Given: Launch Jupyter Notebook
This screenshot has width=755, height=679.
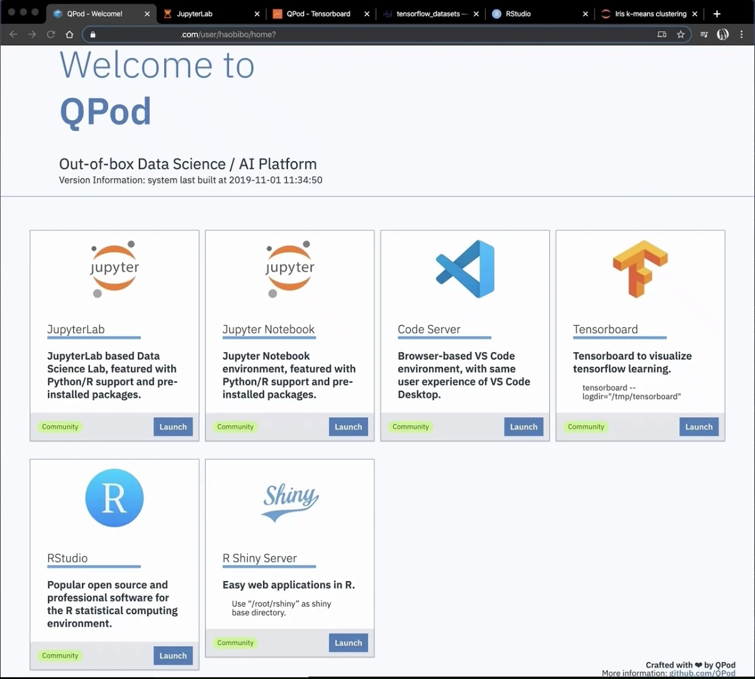Looking at the screenshot, I should pos(349,427).
